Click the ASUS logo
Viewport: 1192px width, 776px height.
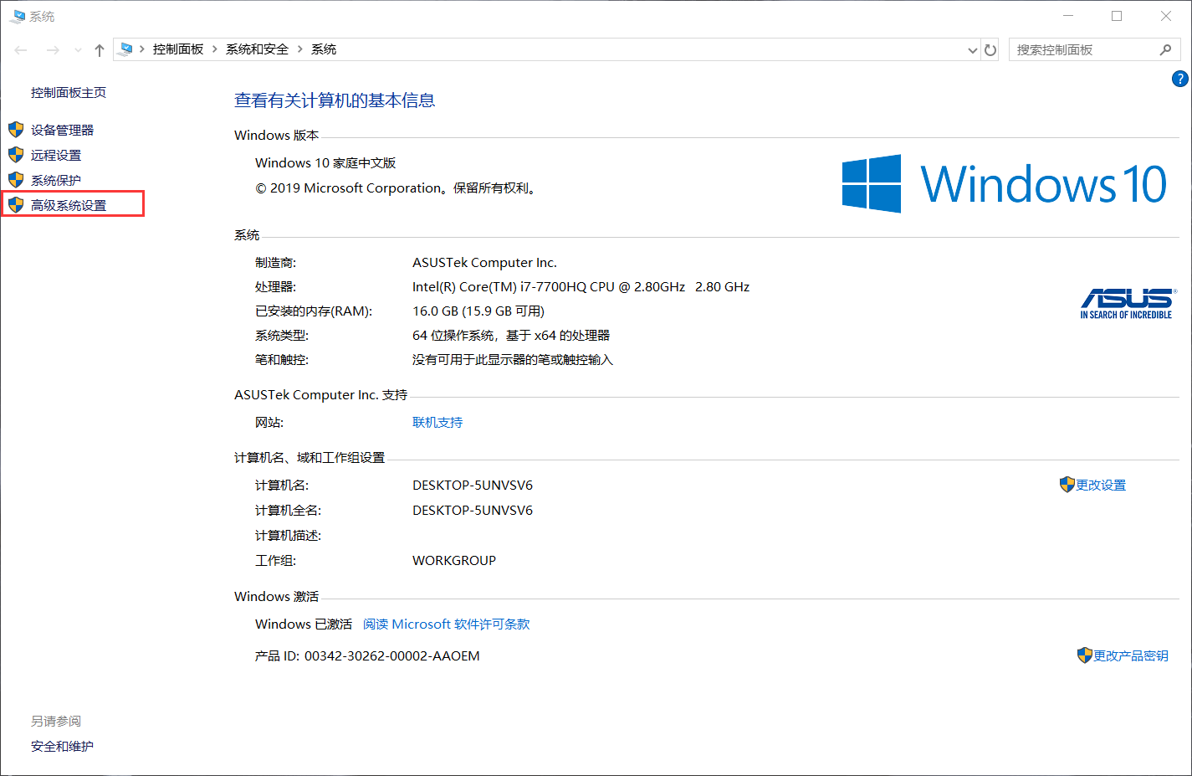(x=1127, y=303)
